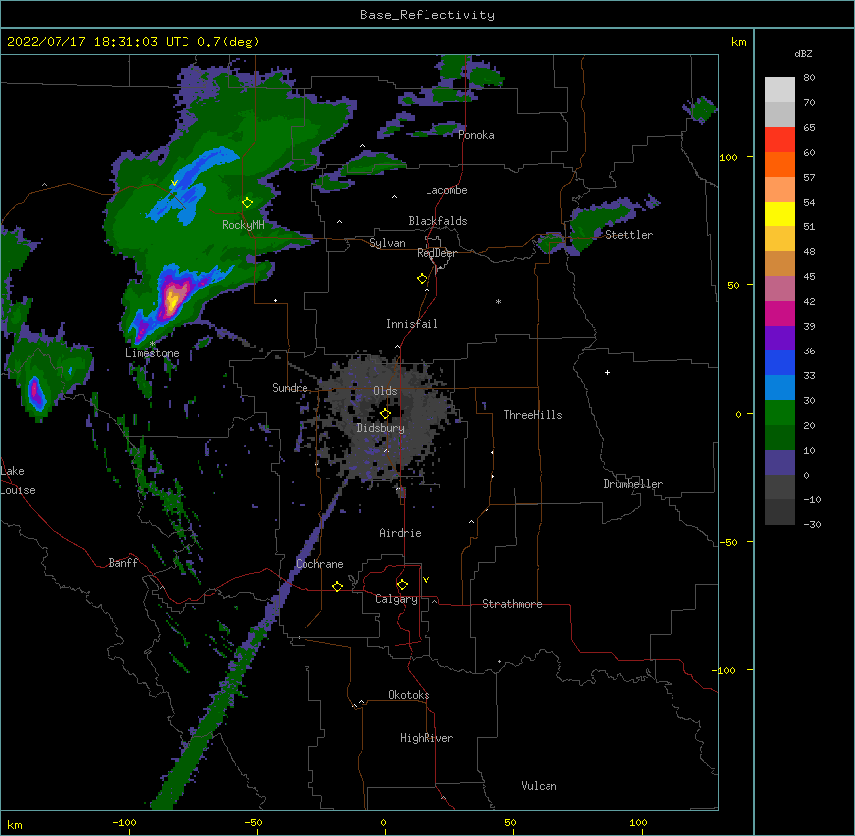Click the dBZ legend heading
This screenshot has height=836, width=855.
[x=803, y=54]
